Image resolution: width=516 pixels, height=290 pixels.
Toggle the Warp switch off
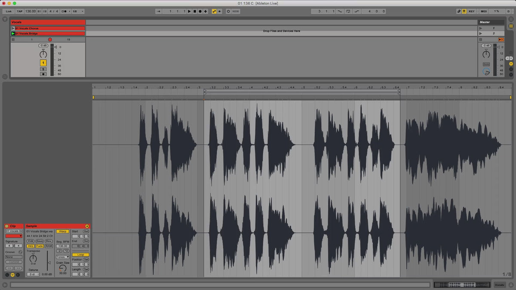point(62,231)
